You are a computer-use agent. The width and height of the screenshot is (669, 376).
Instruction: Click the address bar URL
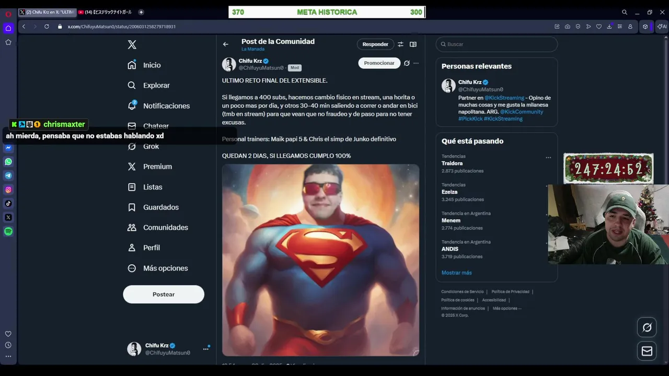point(121,27)
